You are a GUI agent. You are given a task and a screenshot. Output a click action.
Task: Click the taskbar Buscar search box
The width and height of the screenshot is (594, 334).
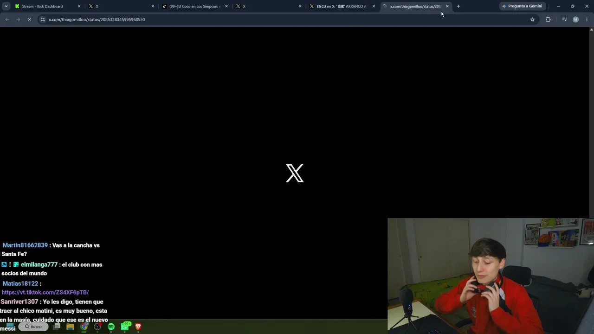33,327
